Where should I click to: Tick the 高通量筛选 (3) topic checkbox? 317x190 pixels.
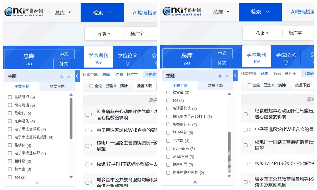[x=168, y=108]
